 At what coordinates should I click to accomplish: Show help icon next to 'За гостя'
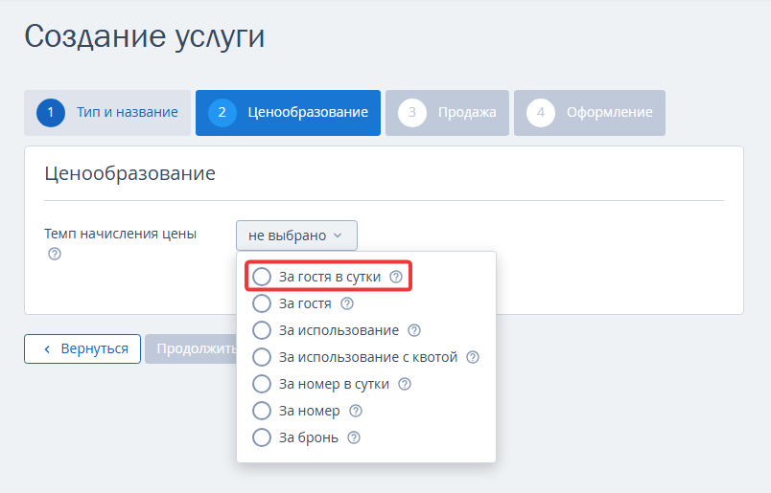[347, 304]
